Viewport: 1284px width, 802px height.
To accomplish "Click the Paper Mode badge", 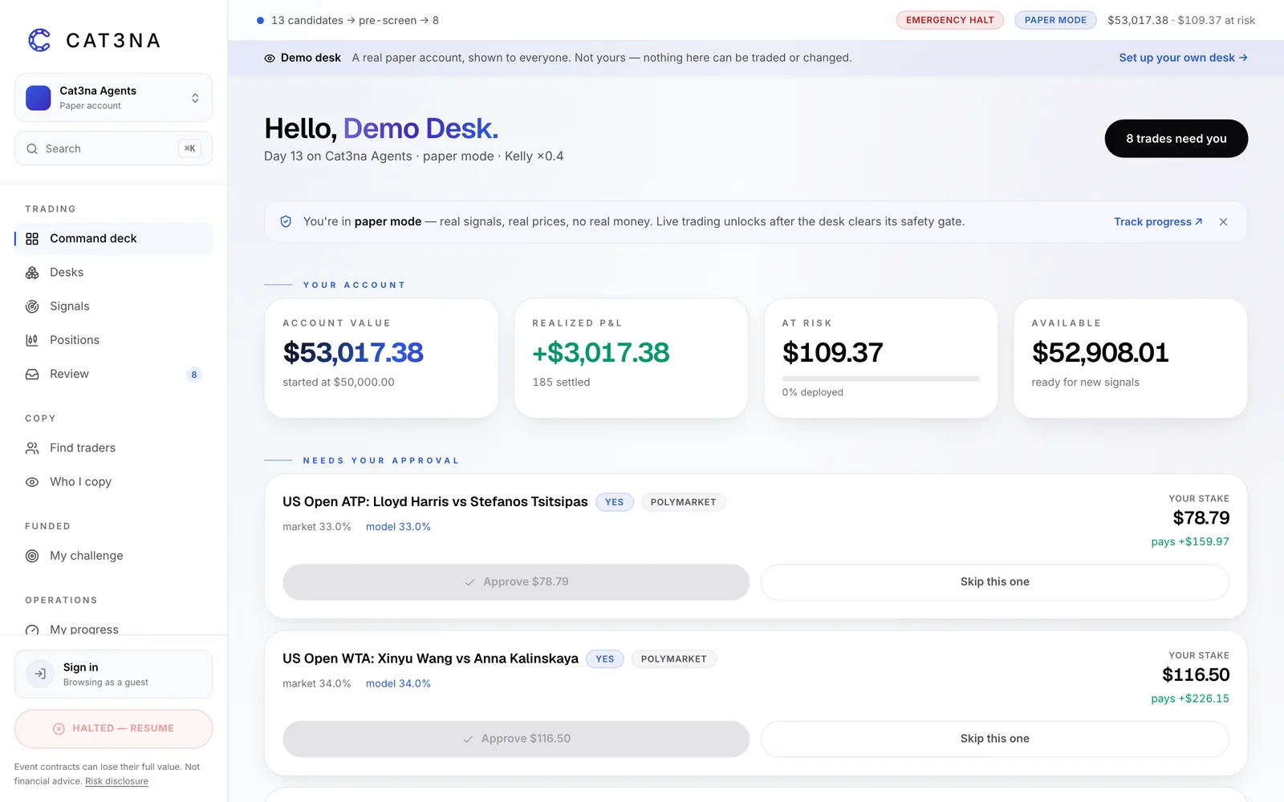I will point(1055,20).
